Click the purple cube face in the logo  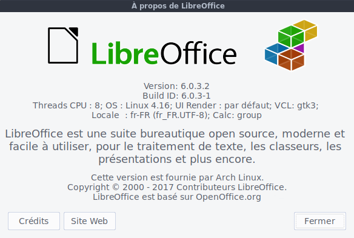coord(300,48)
